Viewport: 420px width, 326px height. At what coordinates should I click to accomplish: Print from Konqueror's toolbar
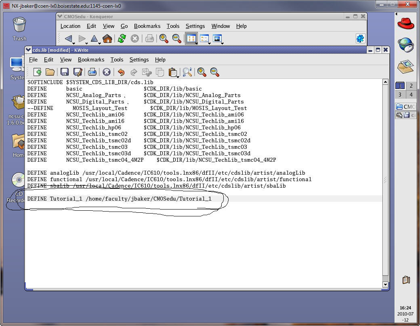pyautogui.click(x=149, y=39)
